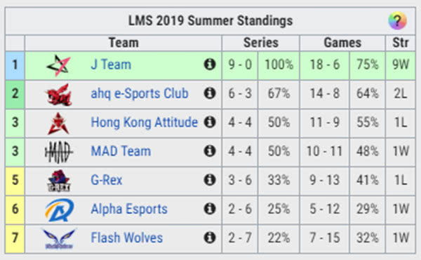Open the J Team link

coord(111,64)
